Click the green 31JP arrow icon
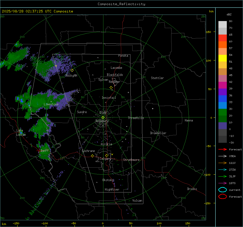243x227 pixels. [222, 176]
